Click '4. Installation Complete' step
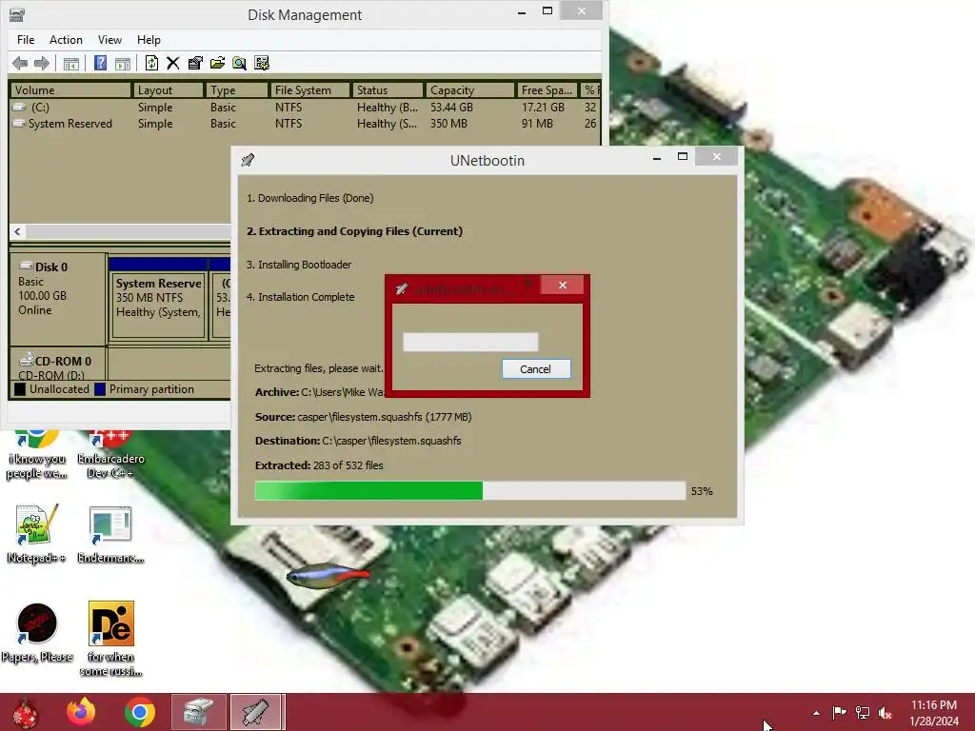Image resolution: width=975 pixels, height=731 pixels. [x=300, y=297]
